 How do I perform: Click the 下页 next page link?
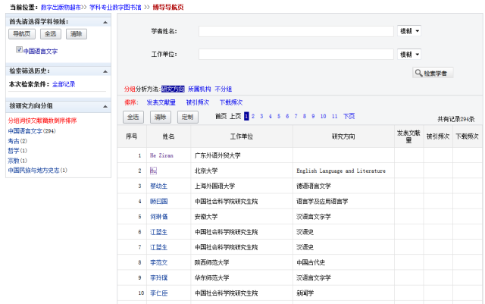point(349,116)
